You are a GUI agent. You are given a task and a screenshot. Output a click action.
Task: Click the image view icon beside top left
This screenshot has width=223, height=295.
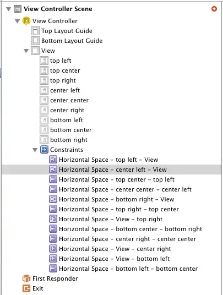44,61
